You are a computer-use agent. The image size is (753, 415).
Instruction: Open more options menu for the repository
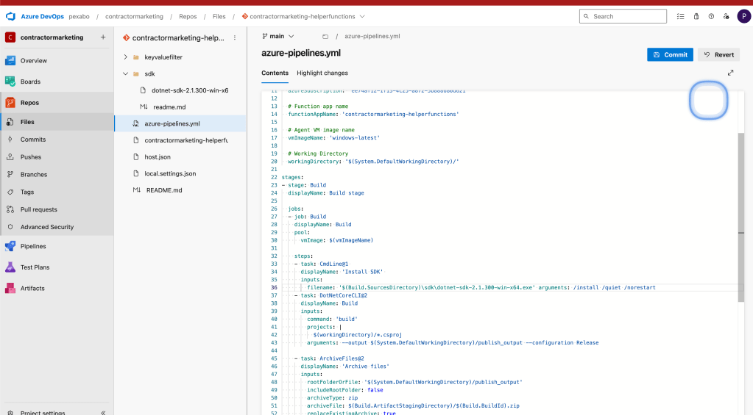click(x=235, y=37)
